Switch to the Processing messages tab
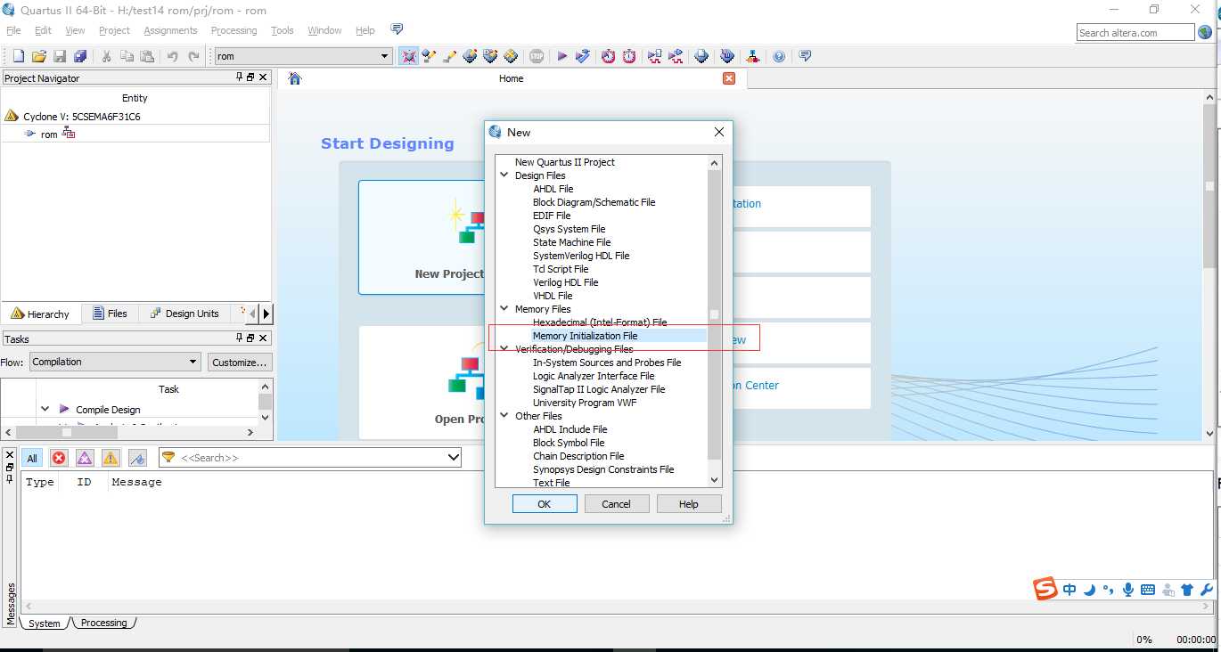This screenshot has width=1221, height=652. tap(103, 623)
